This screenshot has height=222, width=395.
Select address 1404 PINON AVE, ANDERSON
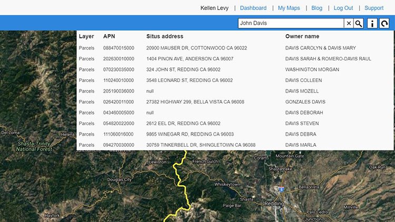[190, 58]
